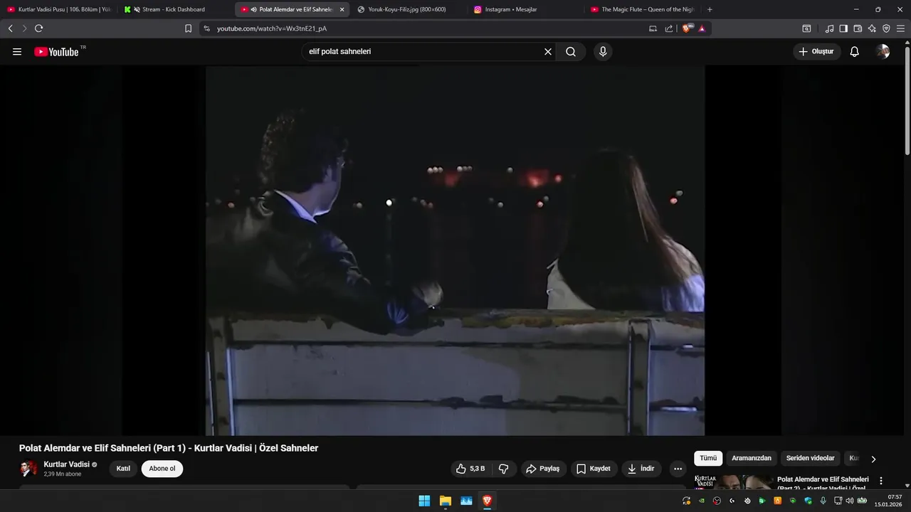Click the Oluştur create button
The width and height of the screenshot is (911, 512).
pos(817,52)
